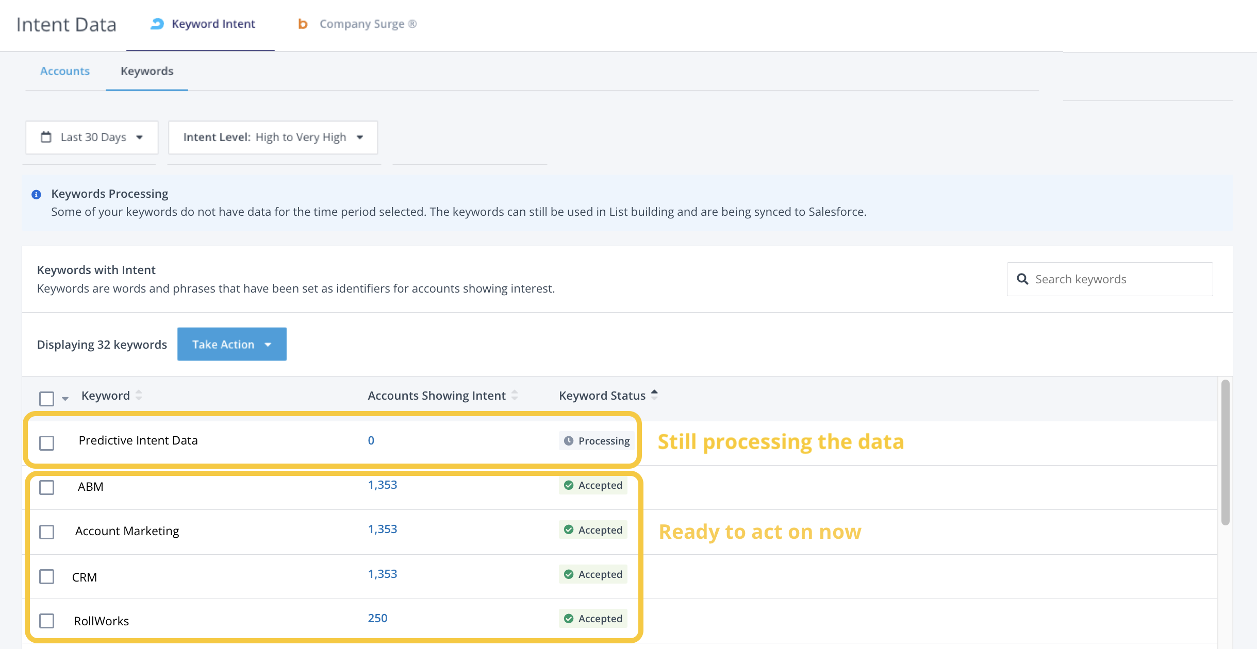Open the Last 30 Days date dropdown

(92, 138)
